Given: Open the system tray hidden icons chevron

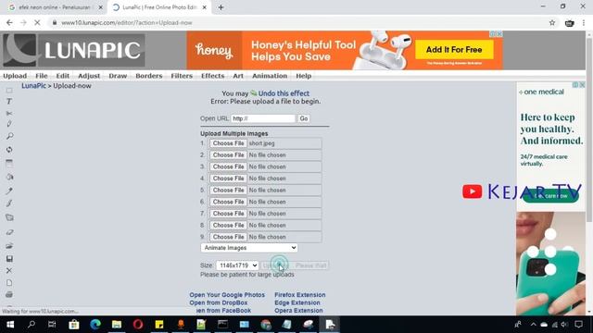Looking at the screenshot, I should click(x=534, y=325).
